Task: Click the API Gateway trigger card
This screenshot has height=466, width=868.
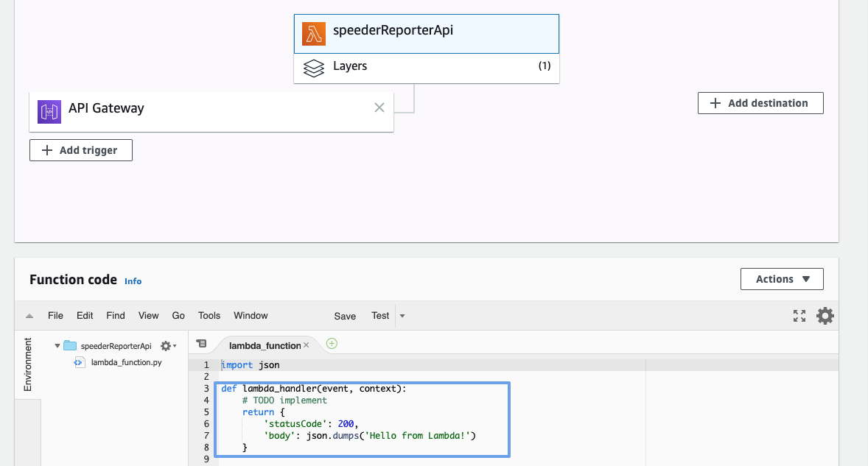Action: pos(211,112)
